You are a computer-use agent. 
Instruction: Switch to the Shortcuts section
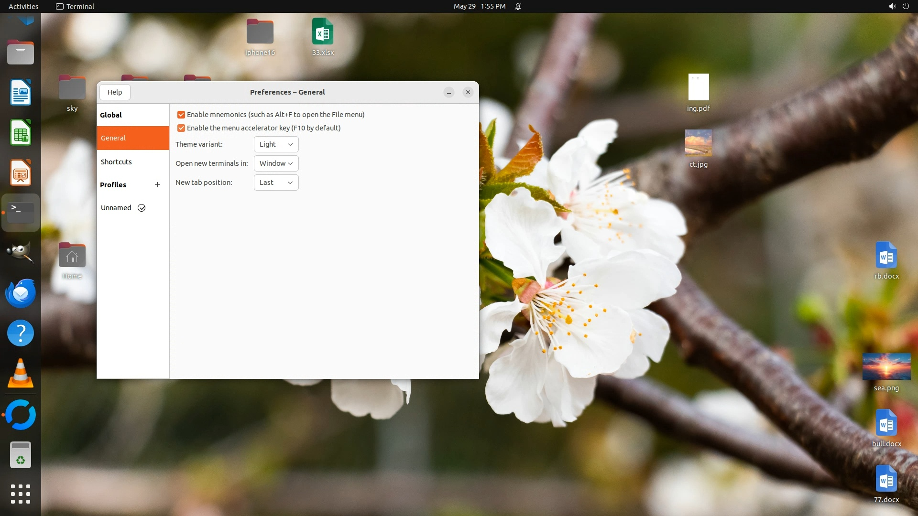(x=116, y=162)
